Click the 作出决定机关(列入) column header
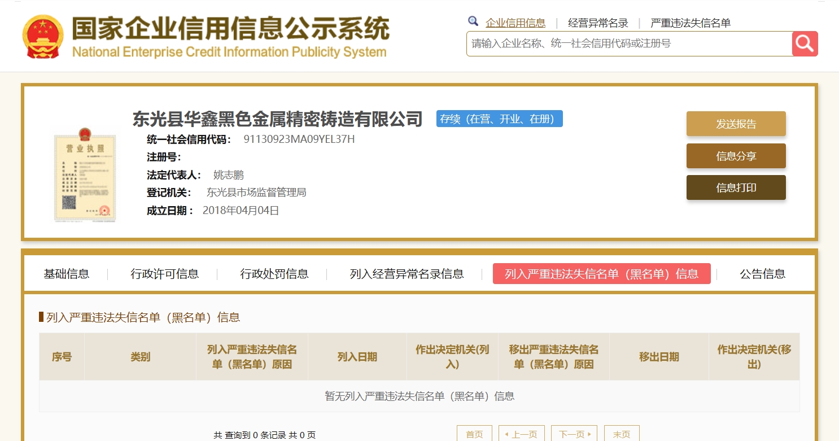 pos(452,357)
